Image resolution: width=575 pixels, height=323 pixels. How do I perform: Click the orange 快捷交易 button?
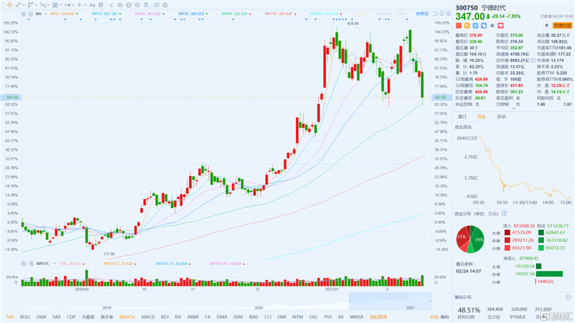562,26
